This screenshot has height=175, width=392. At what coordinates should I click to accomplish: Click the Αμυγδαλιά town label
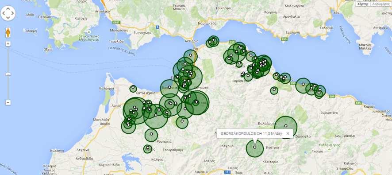(291, 16)
